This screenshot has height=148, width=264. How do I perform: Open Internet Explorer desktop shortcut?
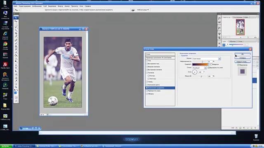pos(5,35)
